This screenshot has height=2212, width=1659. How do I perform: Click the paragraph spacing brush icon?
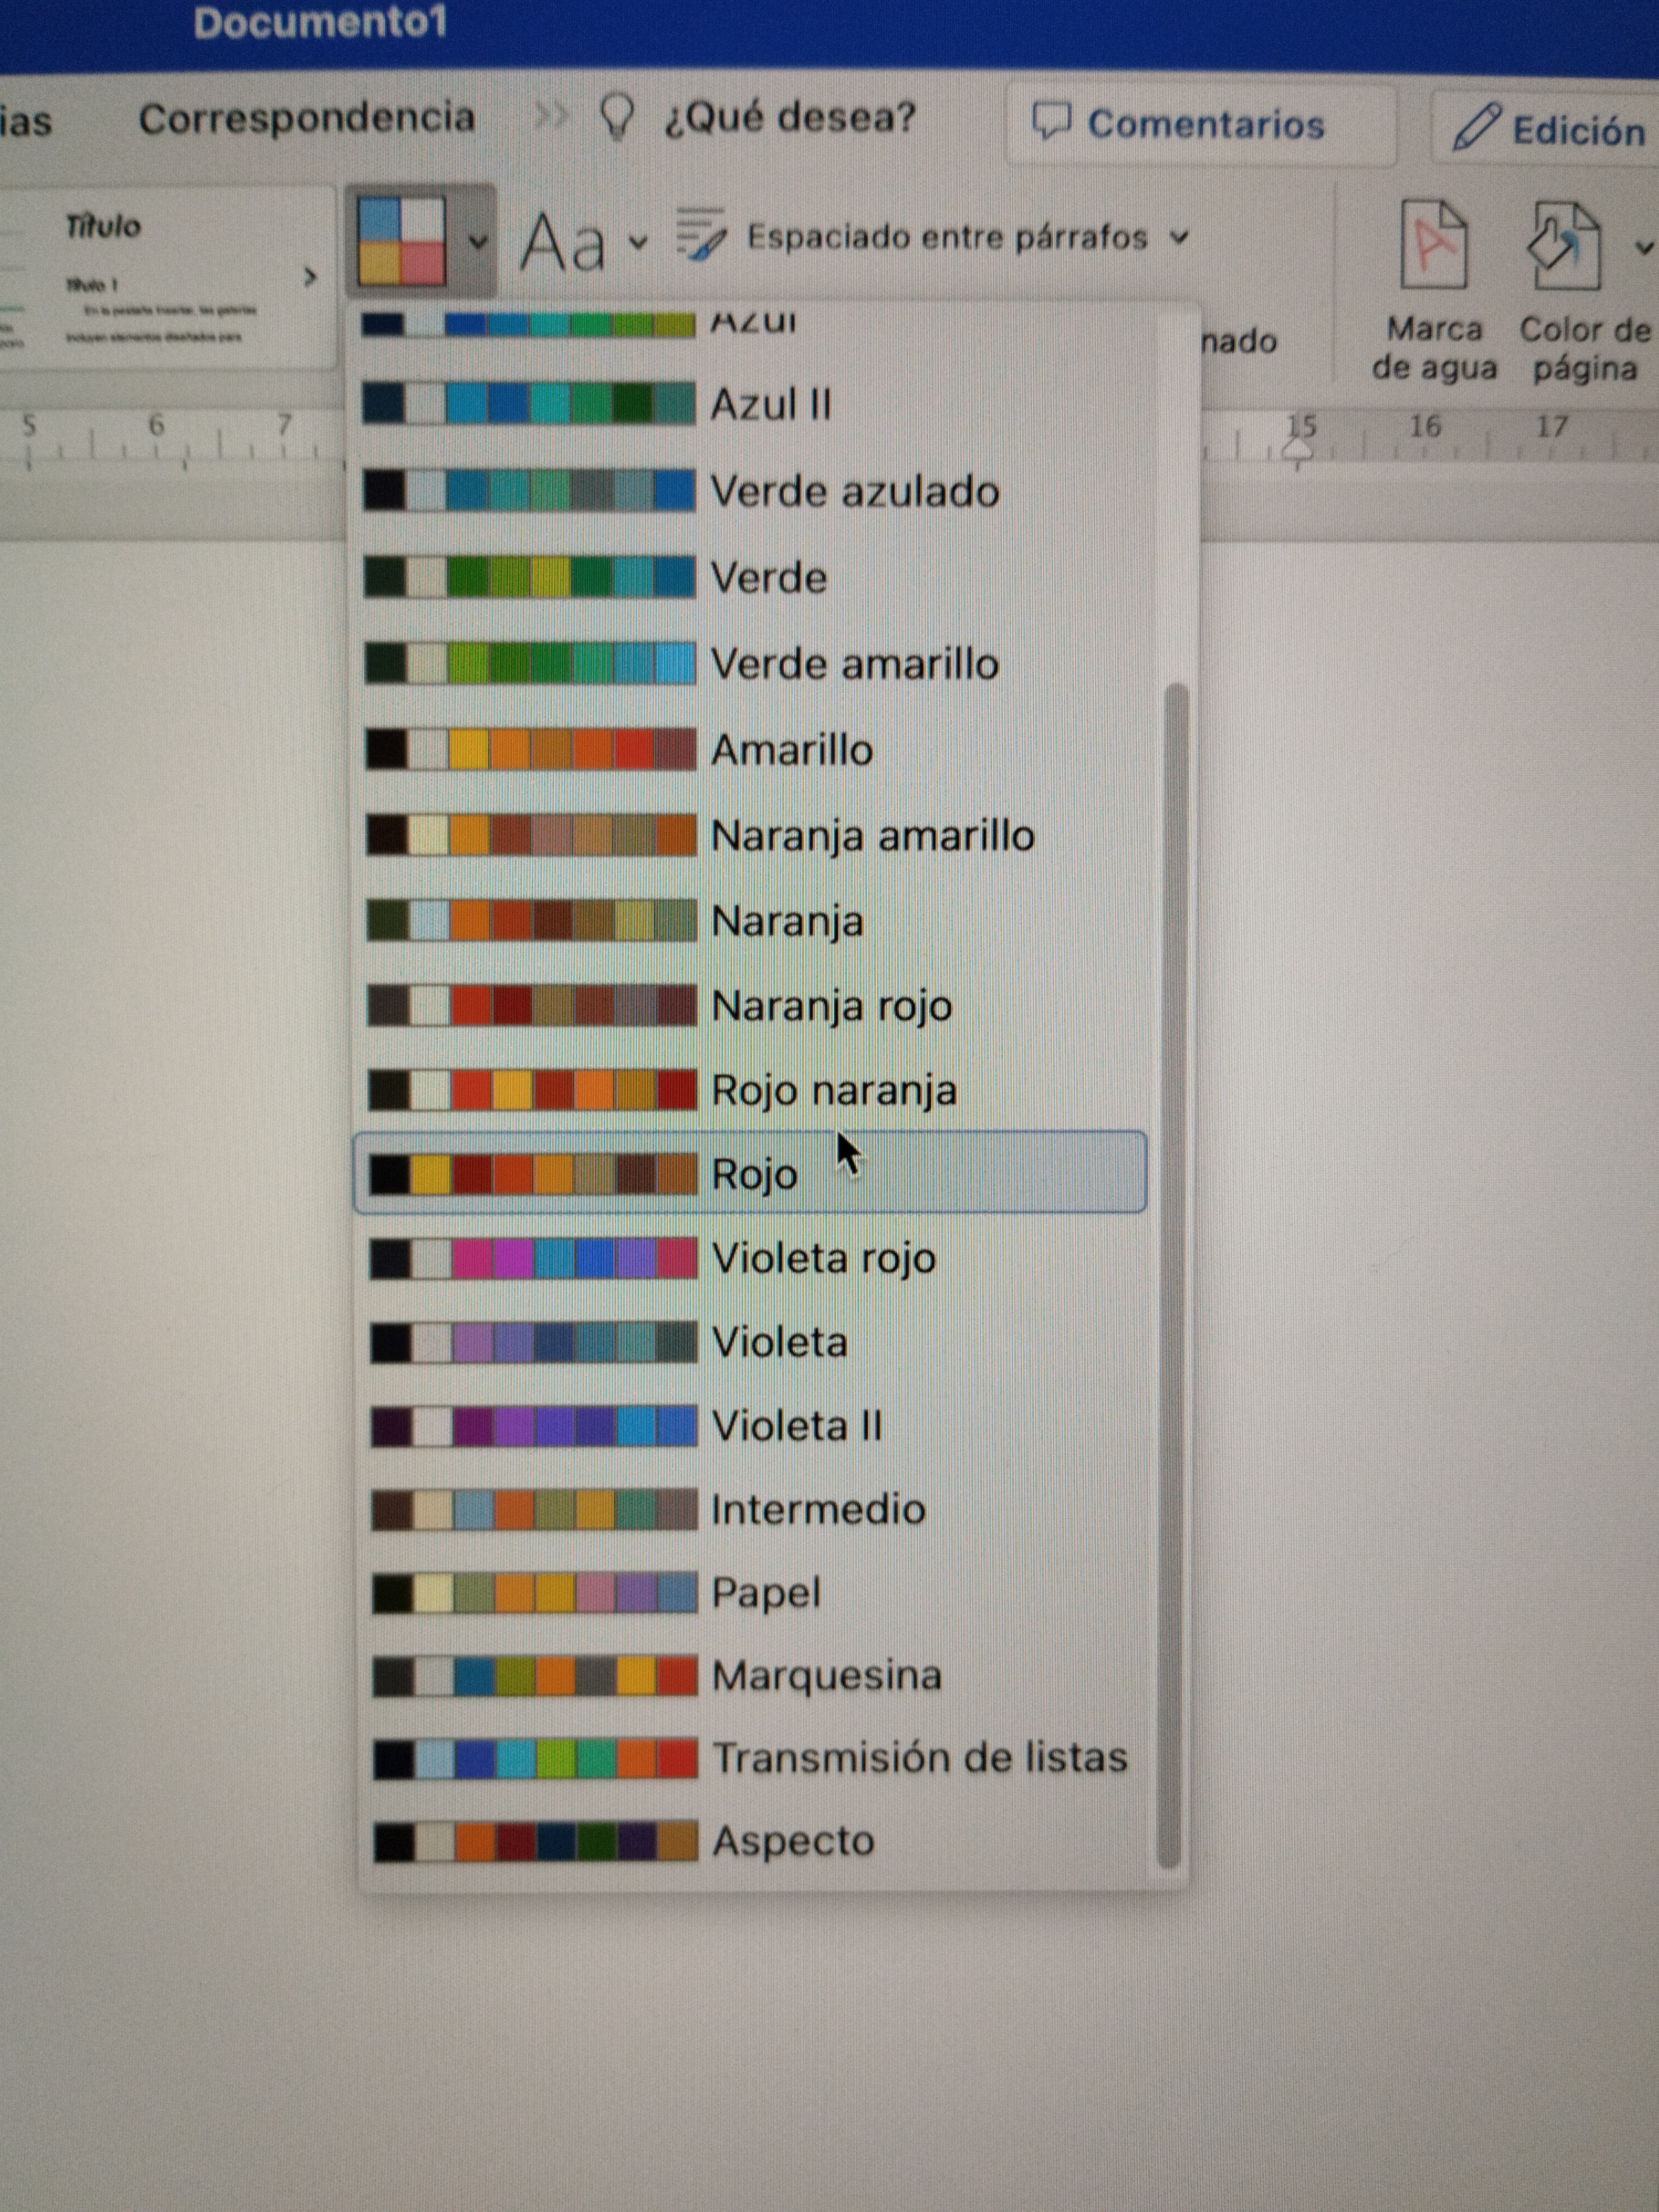[x=701, y=235]
